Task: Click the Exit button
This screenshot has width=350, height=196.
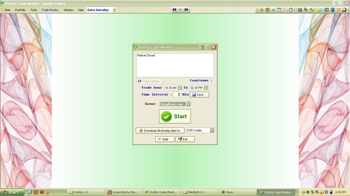Action: click(x=185, y=139)
